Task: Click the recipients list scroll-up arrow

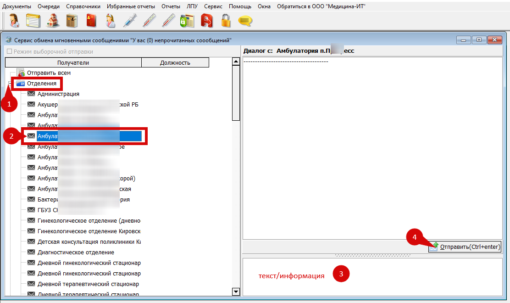Action: pyautogui.click(x=236, y=61)
